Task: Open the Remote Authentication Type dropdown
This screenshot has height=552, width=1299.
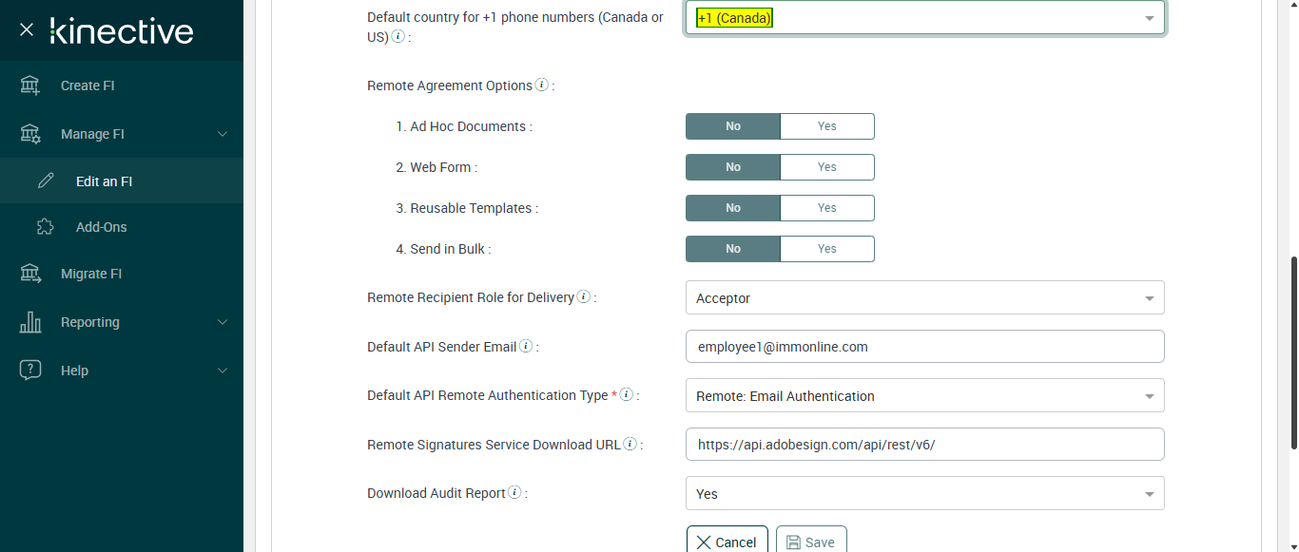Action: click(924, 395)
